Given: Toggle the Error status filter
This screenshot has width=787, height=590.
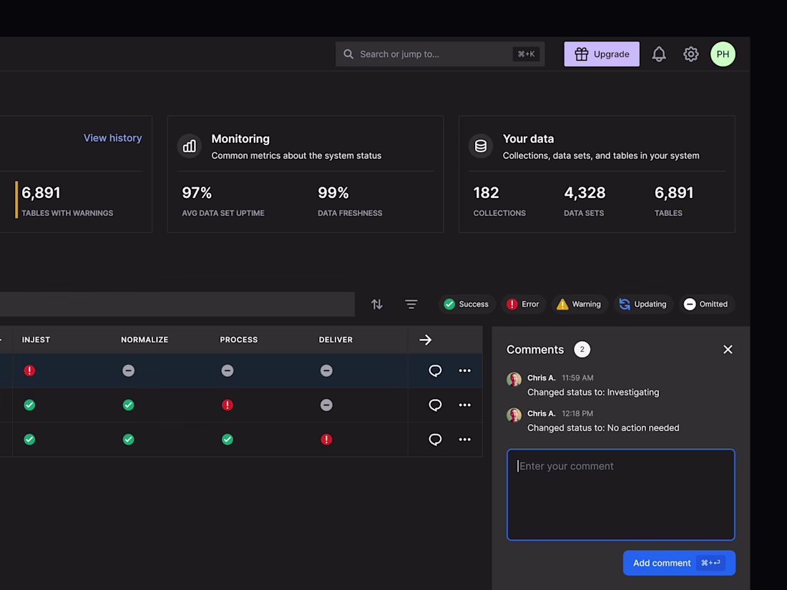Looking at the screenshot, I should [x=523, y=304].
